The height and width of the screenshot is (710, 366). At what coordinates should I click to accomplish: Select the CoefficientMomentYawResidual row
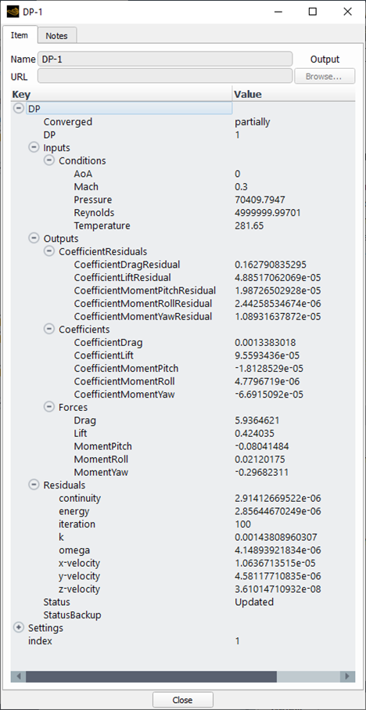pos(183,316)
